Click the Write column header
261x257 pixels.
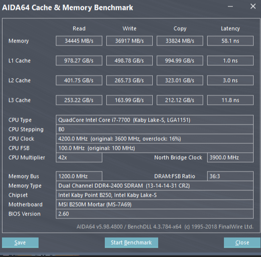tap(130, 29)
